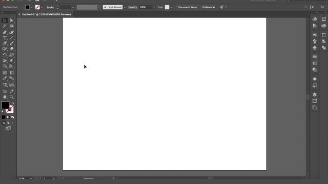Open the status bar options arrow
328x184 pixels.
coord(113,178)
